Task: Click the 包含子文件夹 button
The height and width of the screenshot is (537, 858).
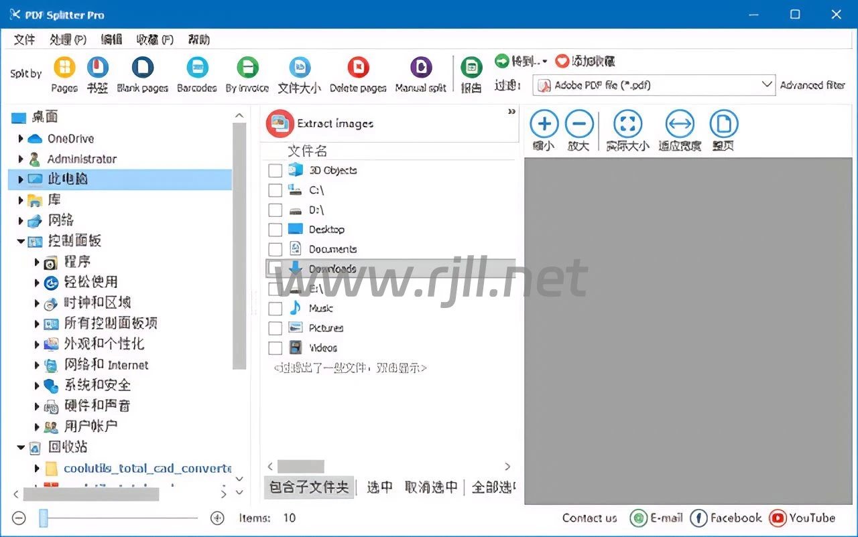Action: point(309,487)
